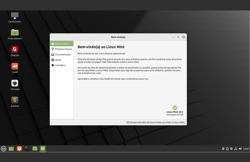Open Pasta pessoal folder icon
The height and width of the screenshot is (162, 250).
coord(15,33)
